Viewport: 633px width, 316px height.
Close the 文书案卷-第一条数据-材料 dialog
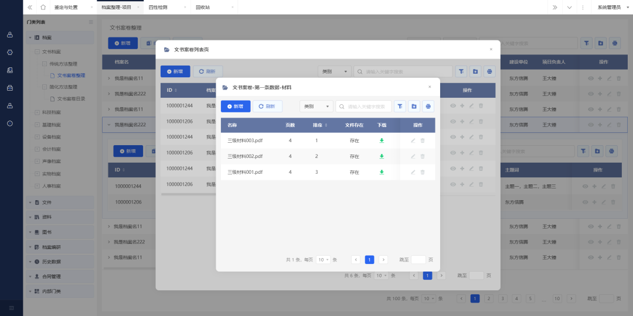tap(429, 87)
